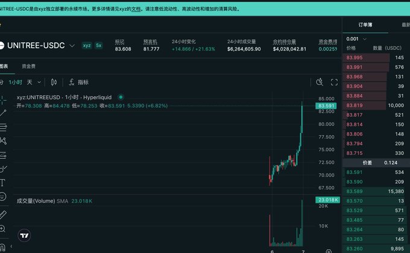Click the TradingView logo
The image size is (410, 253).
(x=24, y=236)
